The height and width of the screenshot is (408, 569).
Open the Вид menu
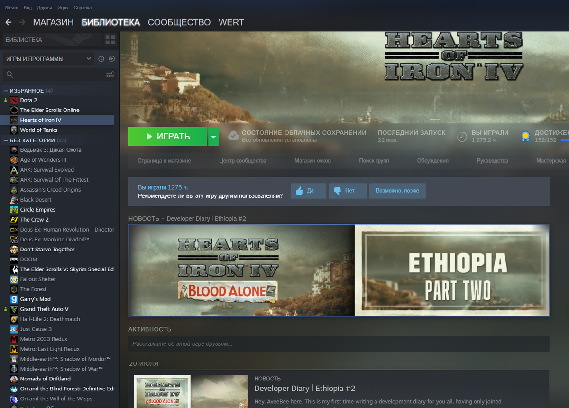[28, 8]
